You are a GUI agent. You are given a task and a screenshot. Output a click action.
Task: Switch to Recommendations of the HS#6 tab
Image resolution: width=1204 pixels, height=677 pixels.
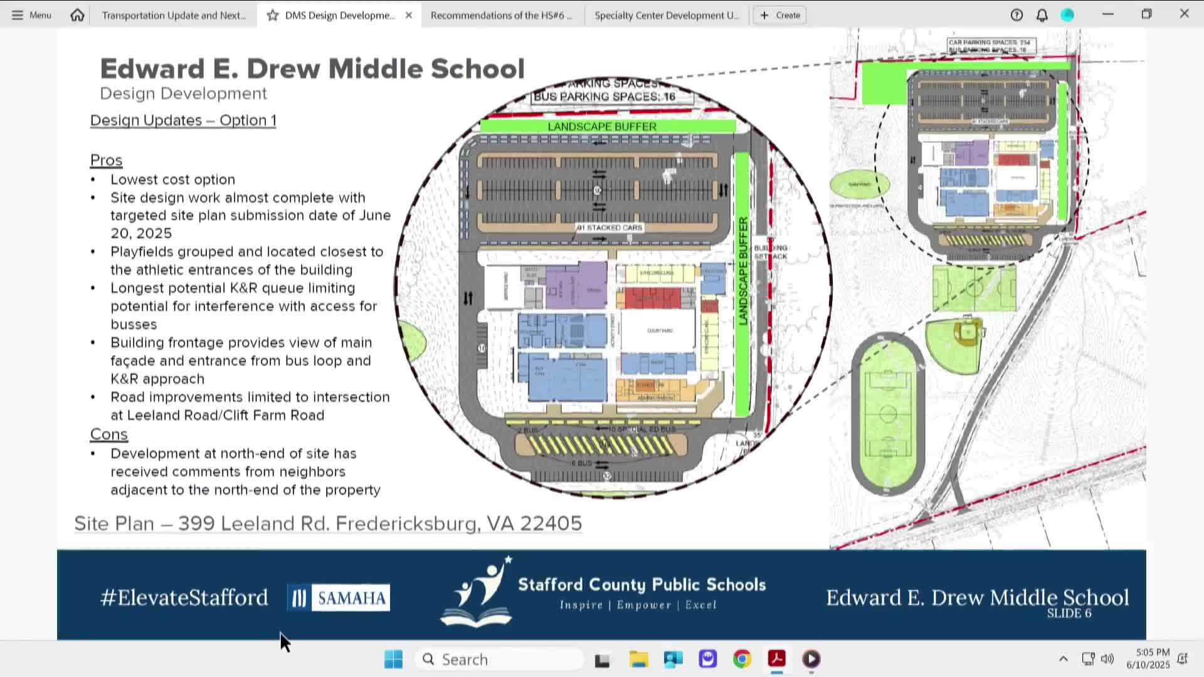(x=501, y=15)
